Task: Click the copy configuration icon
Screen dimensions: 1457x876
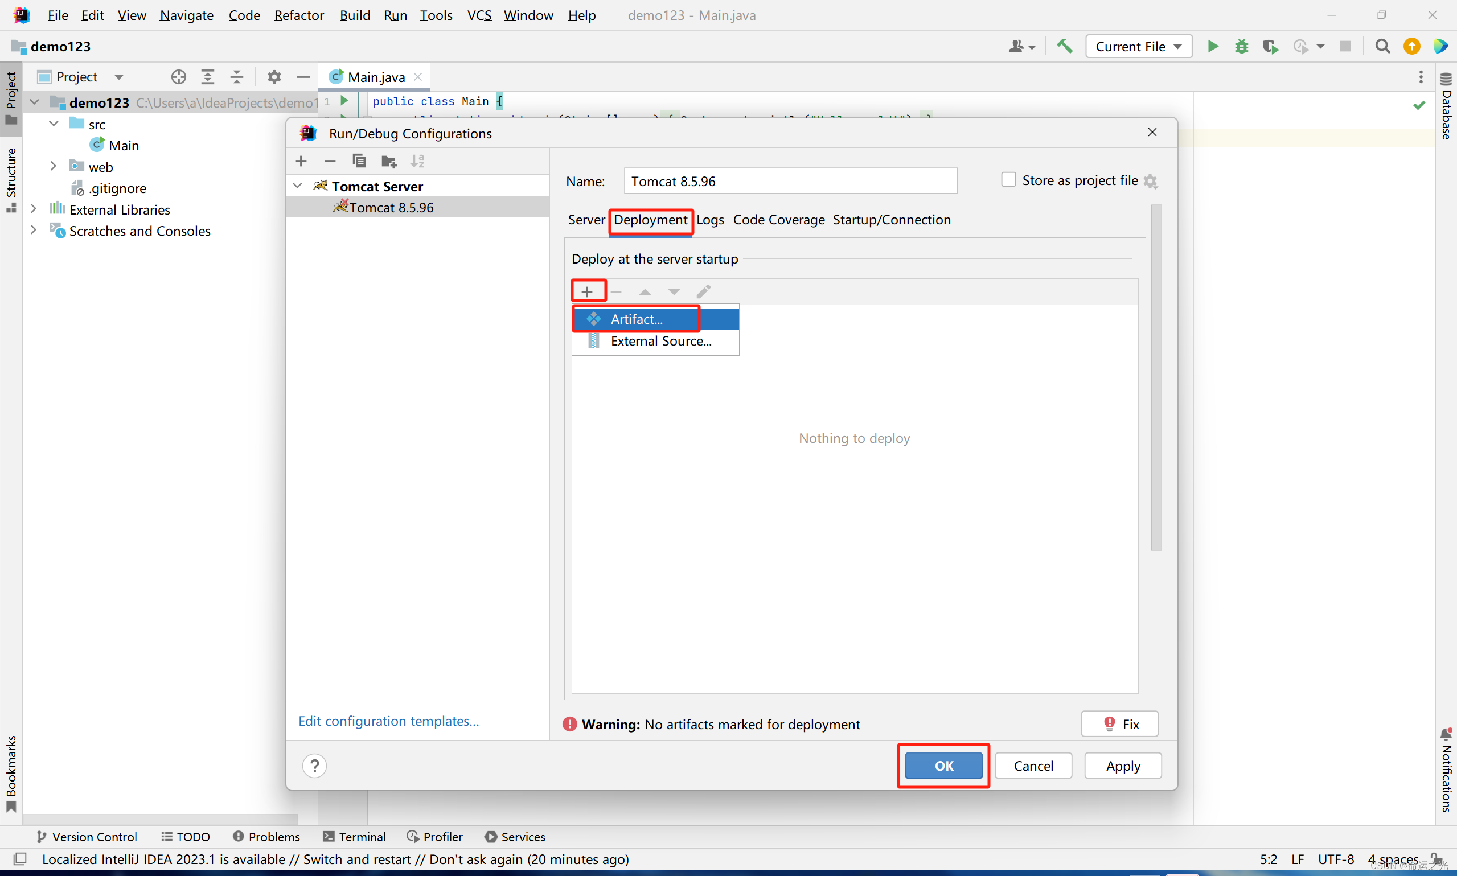Action: point(359,160)
